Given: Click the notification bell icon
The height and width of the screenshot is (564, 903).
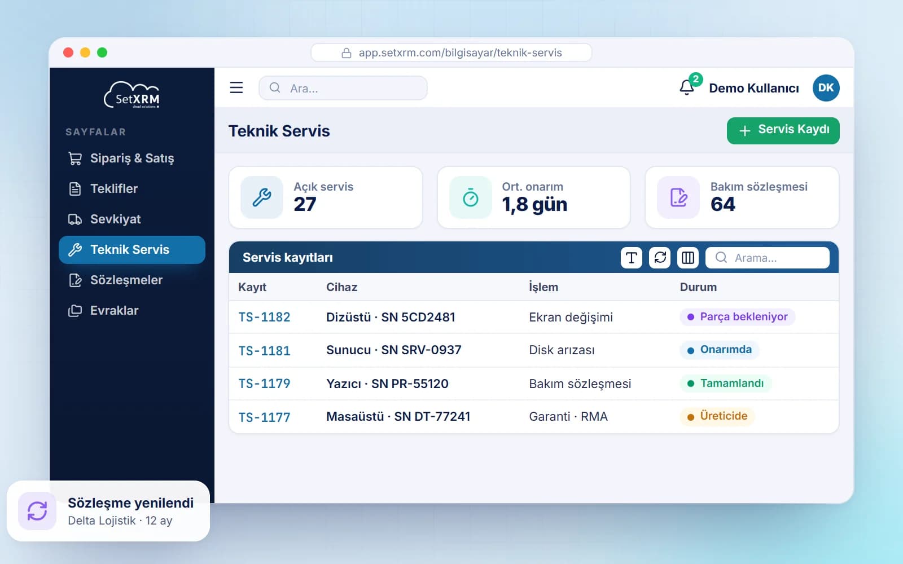Looking at the screenshot, I should click(x=687, y=87).
